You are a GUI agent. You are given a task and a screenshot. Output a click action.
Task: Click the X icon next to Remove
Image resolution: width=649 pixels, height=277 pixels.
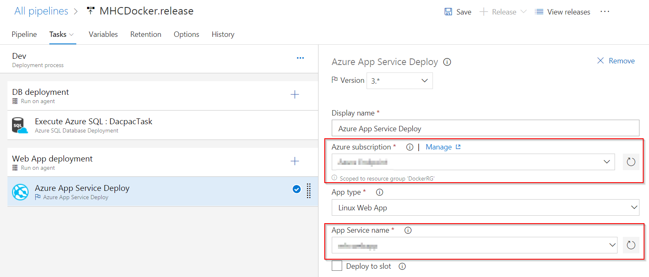coord(600,61)
